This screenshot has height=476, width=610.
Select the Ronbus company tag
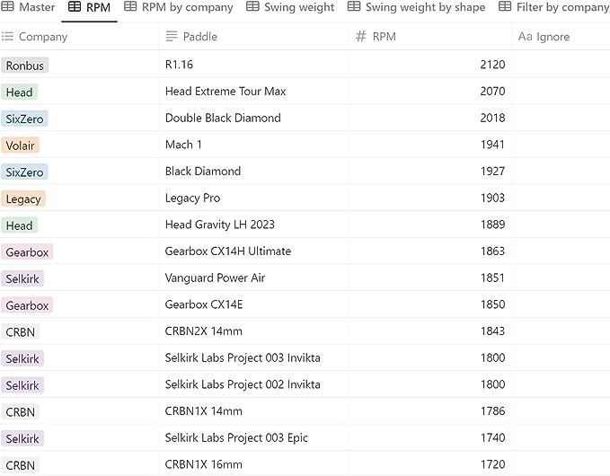(x=24, y=66)
